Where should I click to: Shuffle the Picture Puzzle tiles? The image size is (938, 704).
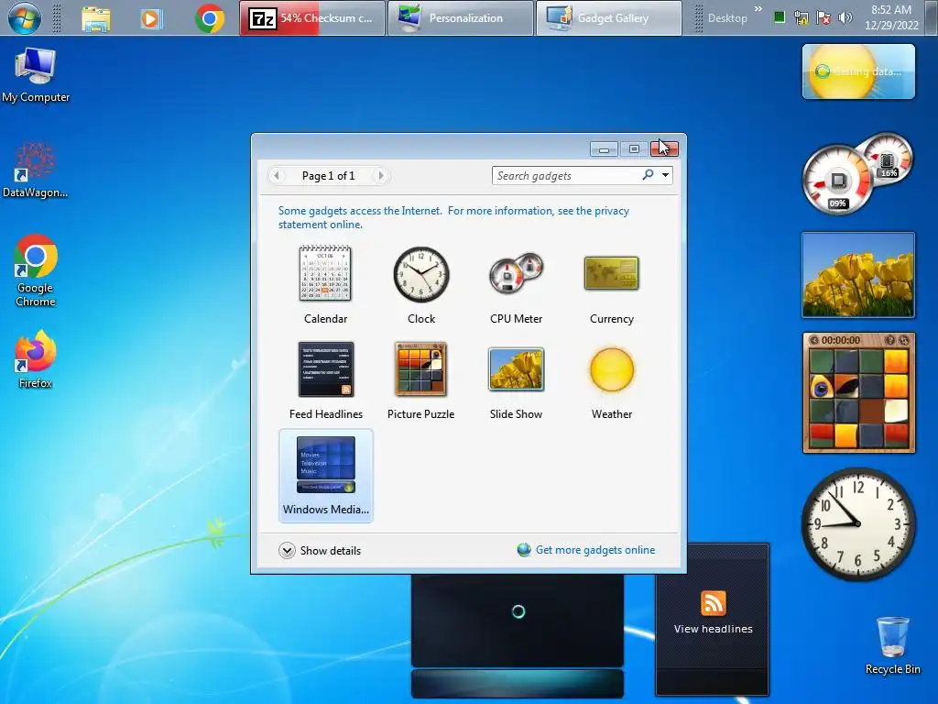tap(904, 340)
